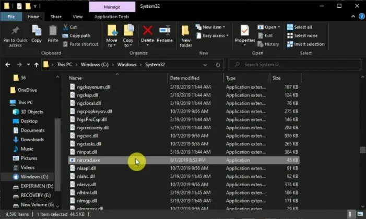
Task: Open the recent locations dropdown arrow
Action: (x=28, y=65)
